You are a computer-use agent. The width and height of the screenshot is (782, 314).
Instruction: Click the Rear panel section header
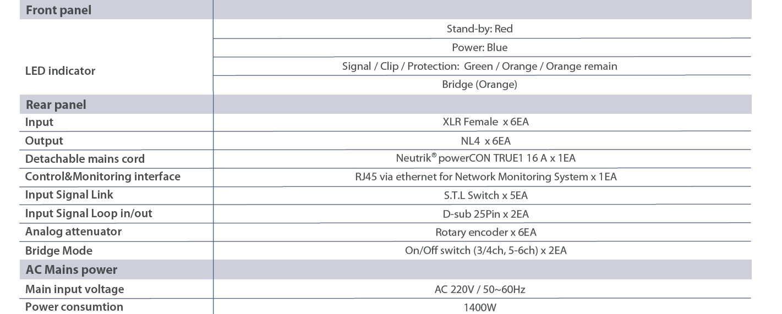pos(56,104)
